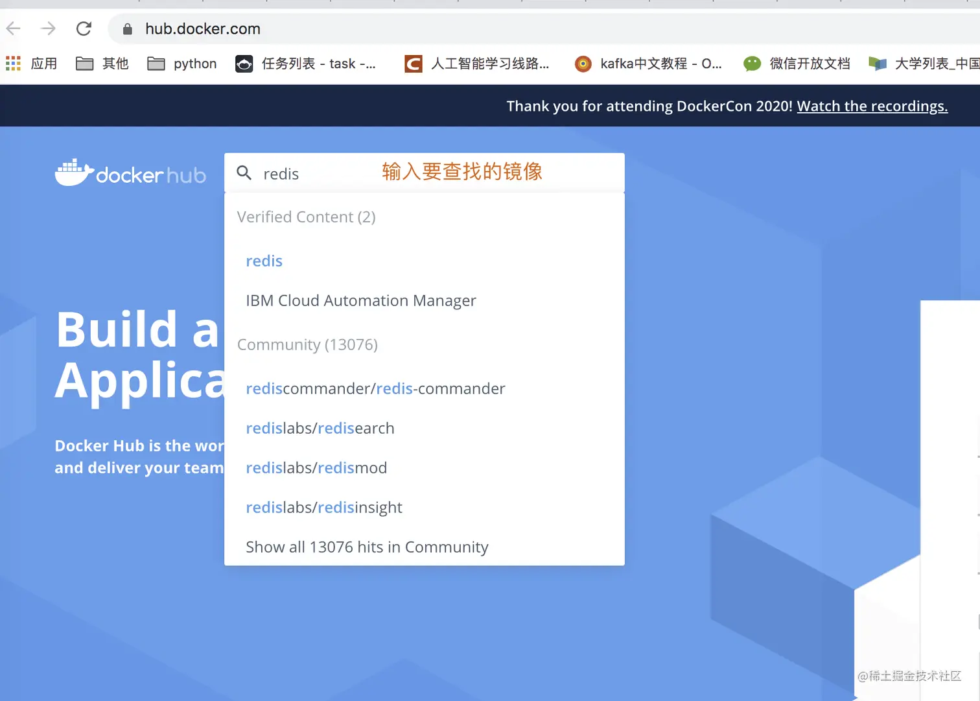Click the 任务列表 bookmark favicon
Image resolution: width=980 pixels, height=701 pixels.
[x=244, y=64]
